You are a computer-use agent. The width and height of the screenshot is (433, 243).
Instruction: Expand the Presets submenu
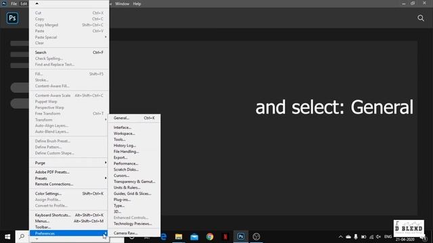point(69,178)
